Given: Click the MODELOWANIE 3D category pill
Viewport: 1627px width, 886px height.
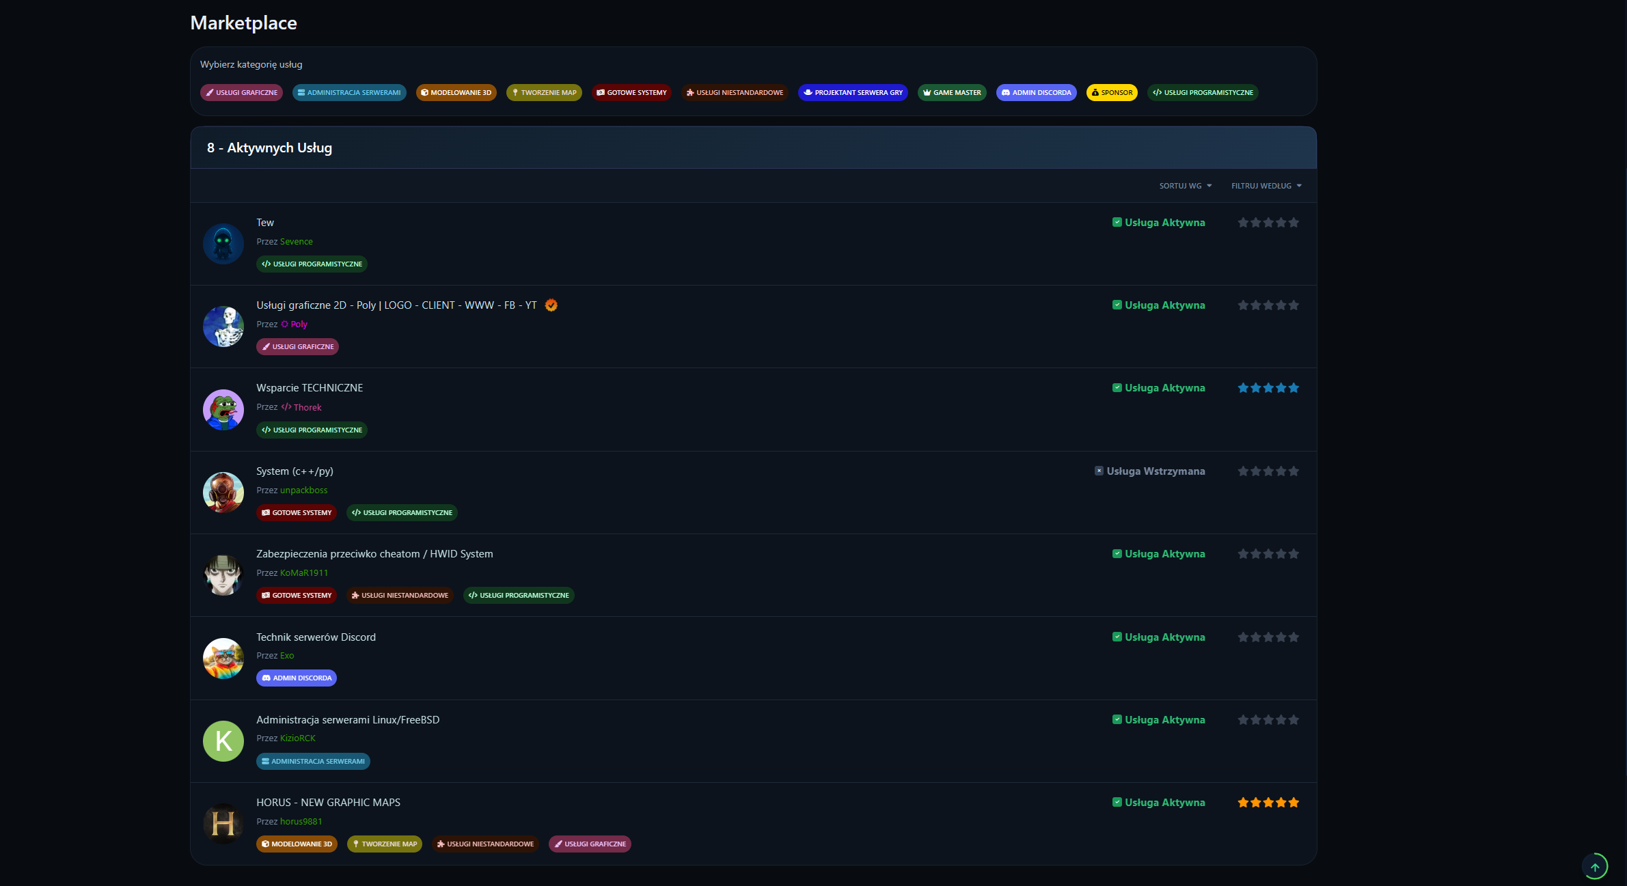Looking at the screenshot, I should pyautogui.click(x=456, y=92).
